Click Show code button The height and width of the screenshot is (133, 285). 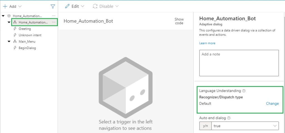pyautogui.click(x=179, y=21)
